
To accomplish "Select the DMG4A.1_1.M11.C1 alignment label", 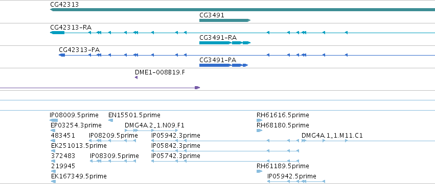I will coord(332,136).
